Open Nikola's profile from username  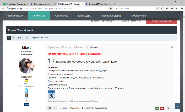click(x=27, y=48)
